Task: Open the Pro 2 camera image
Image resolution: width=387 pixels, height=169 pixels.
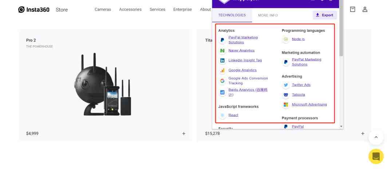Action: click(x=103, y=84)
